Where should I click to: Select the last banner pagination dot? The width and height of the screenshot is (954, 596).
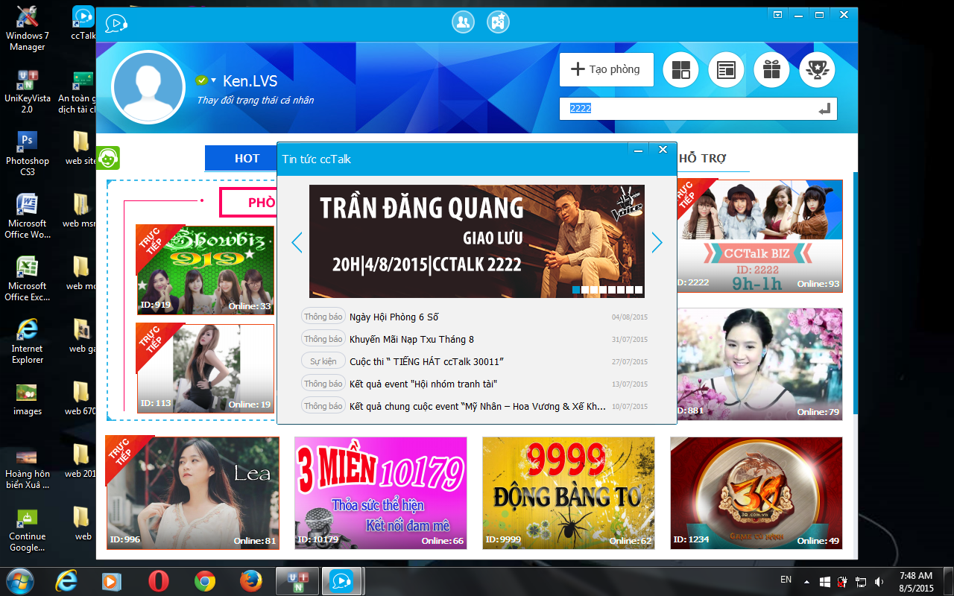coord(639,289)
